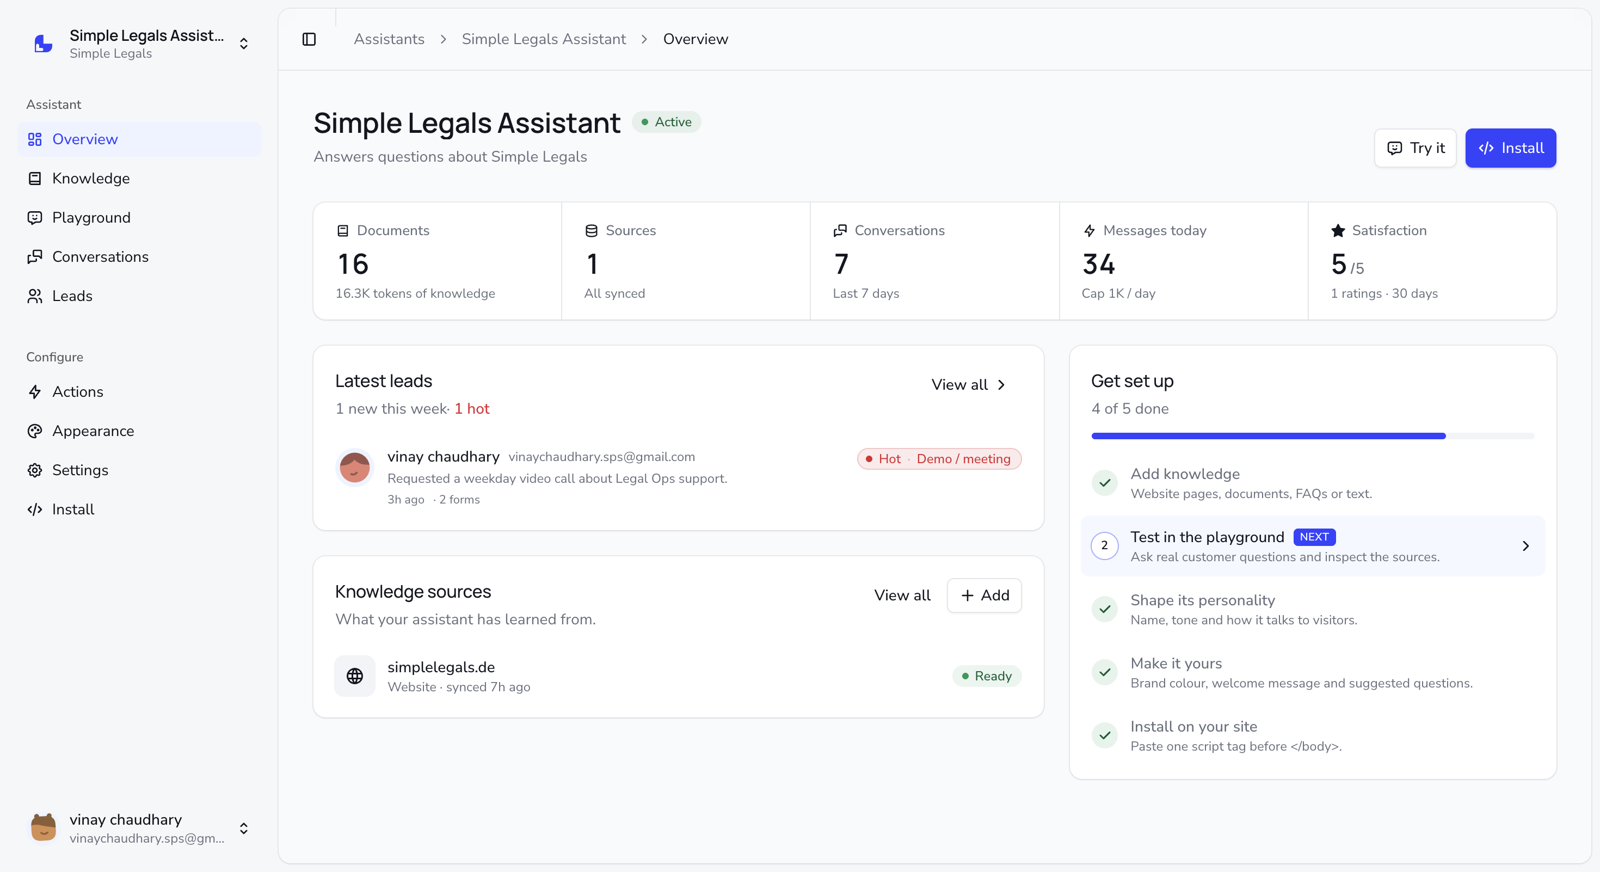This screenshot has height=872, width=1600.
Task: Open the Conversations section
Action: [x=139, y=256]
